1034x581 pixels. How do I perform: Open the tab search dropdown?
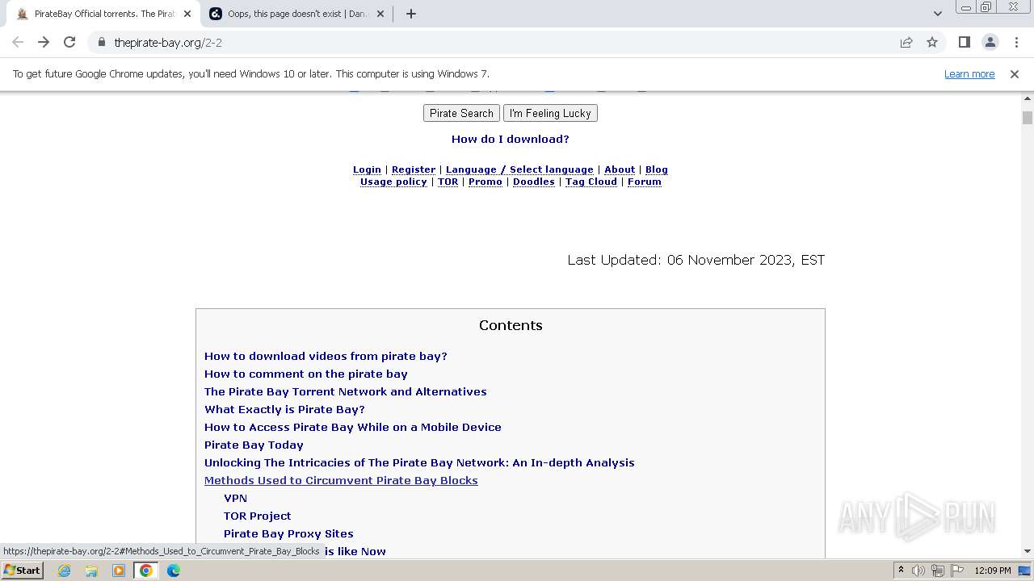[x=937, y=14]
